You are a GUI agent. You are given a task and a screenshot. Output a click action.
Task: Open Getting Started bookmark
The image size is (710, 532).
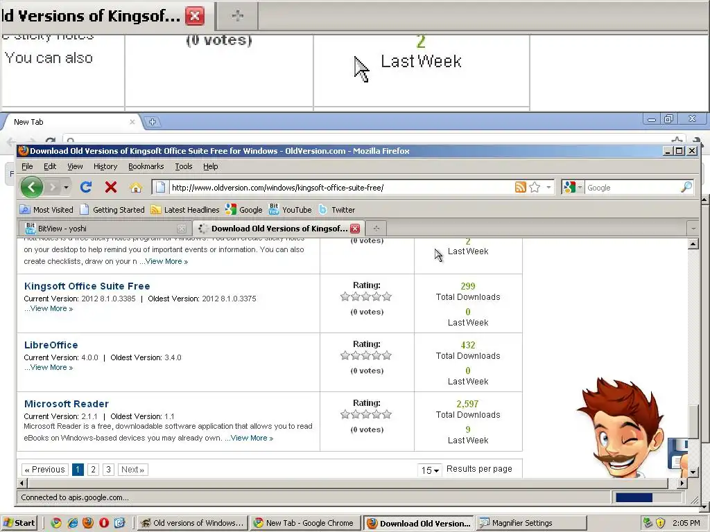[x=112, y=210]
